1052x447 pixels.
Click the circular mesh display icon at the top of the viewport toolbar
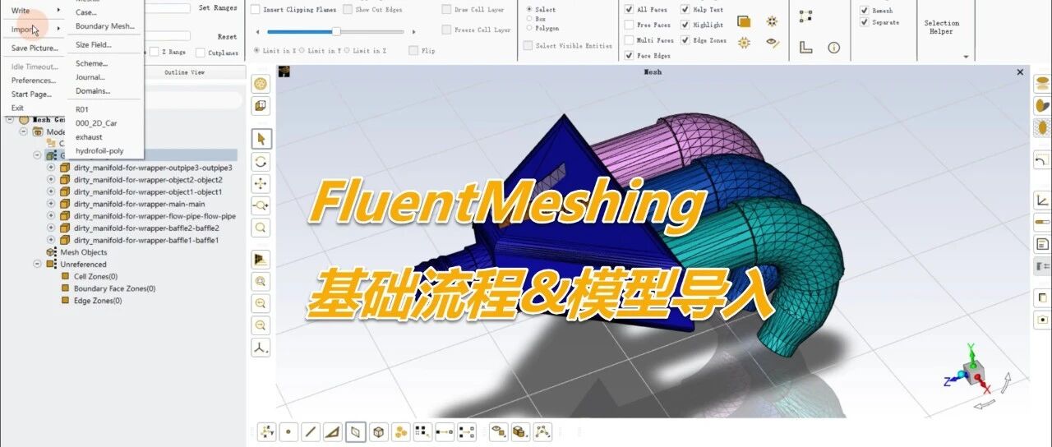click(261, 84)
